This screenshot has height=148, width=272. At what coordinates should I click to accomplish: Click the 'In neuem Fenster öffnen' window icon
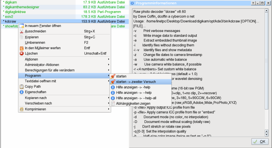[21, 26]
